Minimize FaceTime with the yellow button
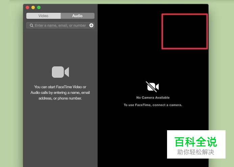This screenshot has height=167, width=234. (x=33, y=7)
